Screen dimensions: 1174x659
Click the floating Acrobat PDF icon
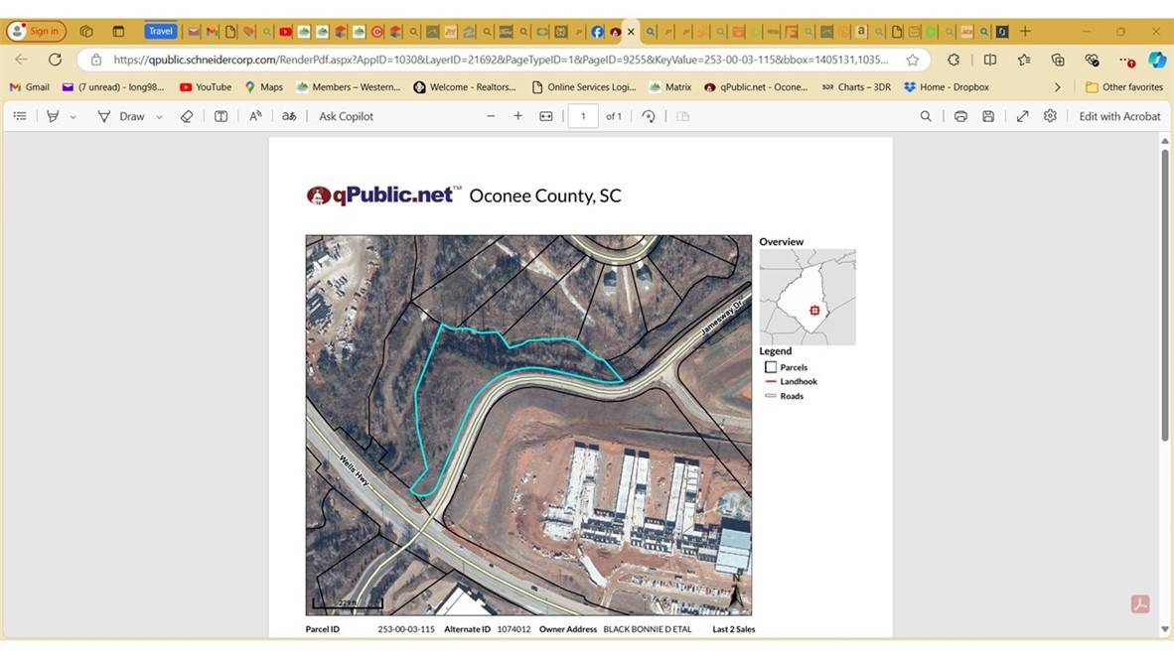click(1140, 603)
